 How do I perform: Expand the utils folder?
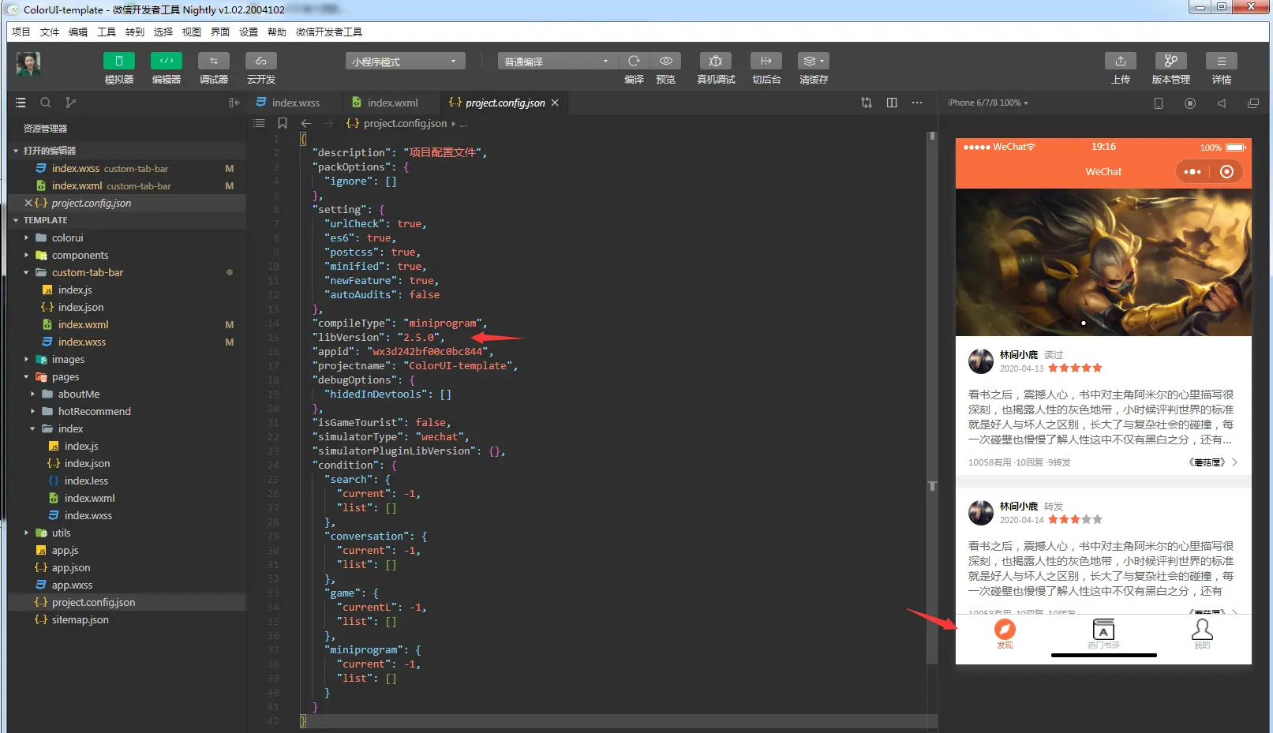point(126,533)
